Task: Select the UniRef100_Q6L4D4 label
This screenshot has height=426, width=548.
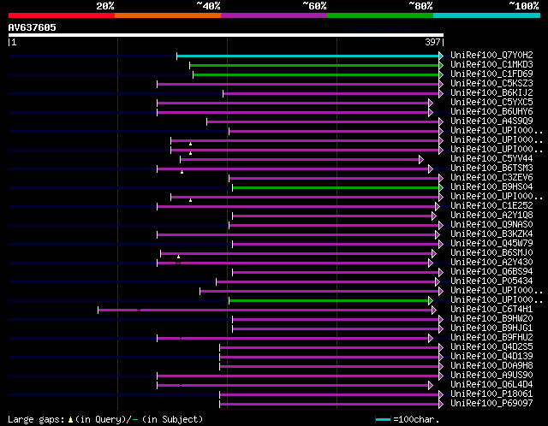Action: point(491,385)
